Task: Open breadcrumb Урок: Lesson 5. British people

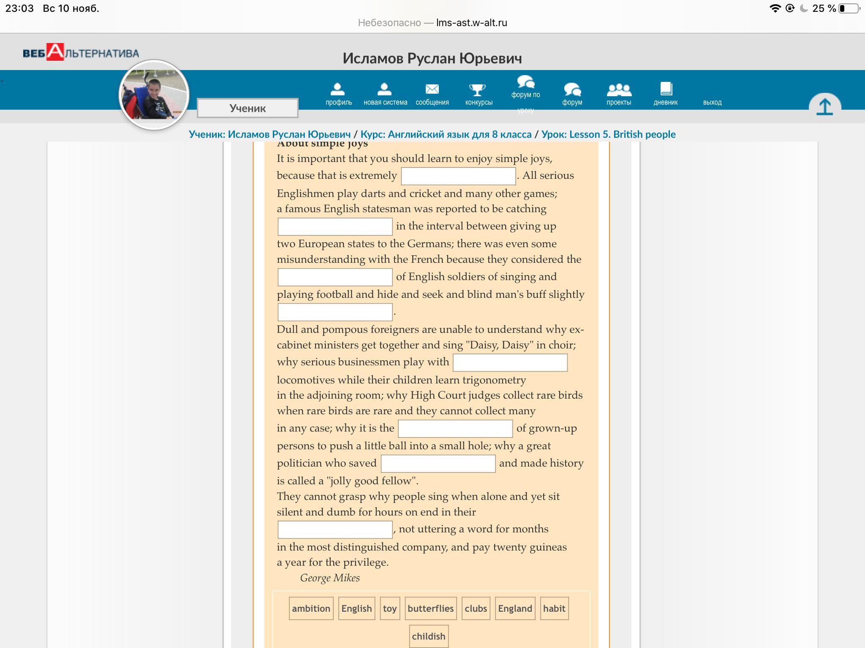Action: point(608,134)
